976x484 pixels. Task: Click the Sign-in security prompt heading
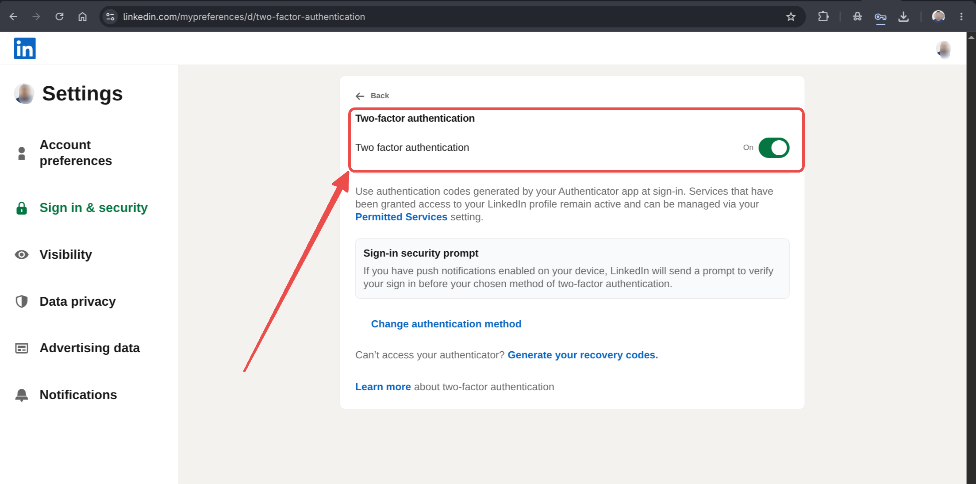(421, 254)
